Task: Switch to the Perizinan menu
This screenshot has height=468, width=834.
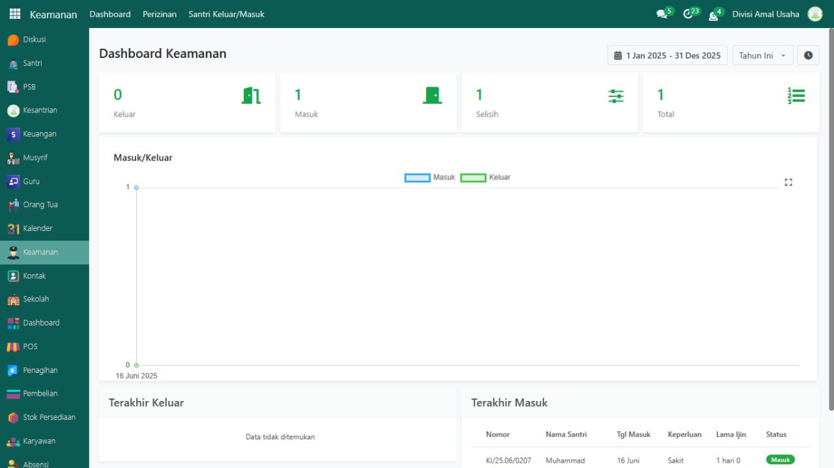Action: click(x=160, y=14)
